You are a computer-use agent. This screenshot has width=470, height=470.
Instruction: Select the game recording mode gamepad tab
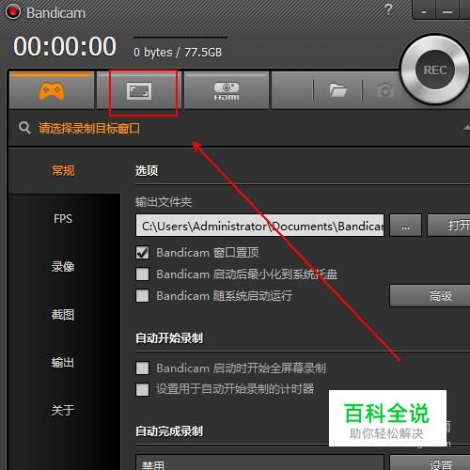[x=52, y=90]
